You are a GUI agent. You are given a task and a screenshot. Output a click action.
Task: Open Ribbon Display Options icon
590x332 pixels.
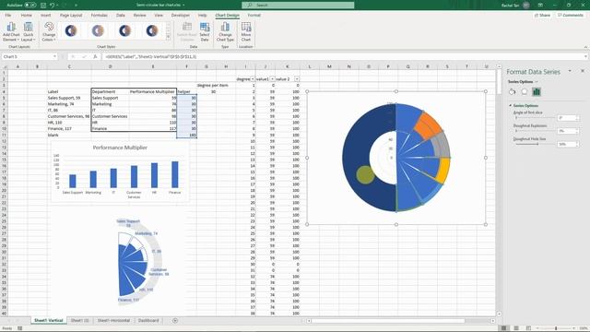click(540, 6)
